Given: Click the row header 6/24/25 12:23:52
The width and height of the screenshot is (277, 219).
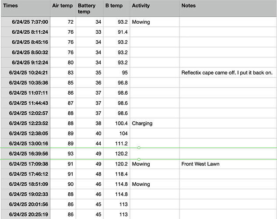Looking at the screenshot, I should point(26,123).
